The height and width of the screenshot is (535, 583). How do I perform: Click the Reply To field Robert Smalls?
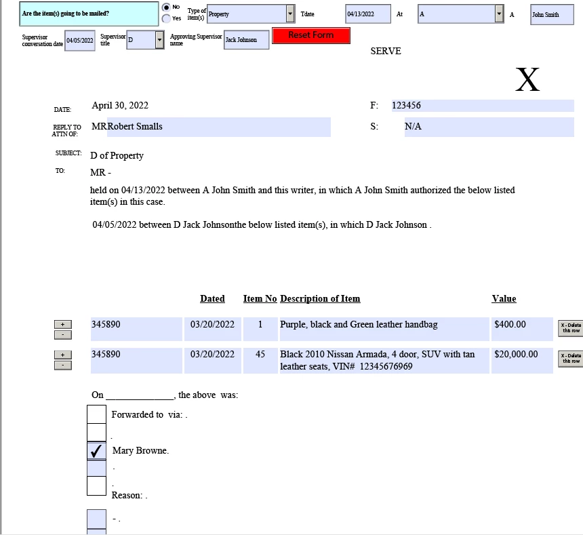click(x=218, y=127)
